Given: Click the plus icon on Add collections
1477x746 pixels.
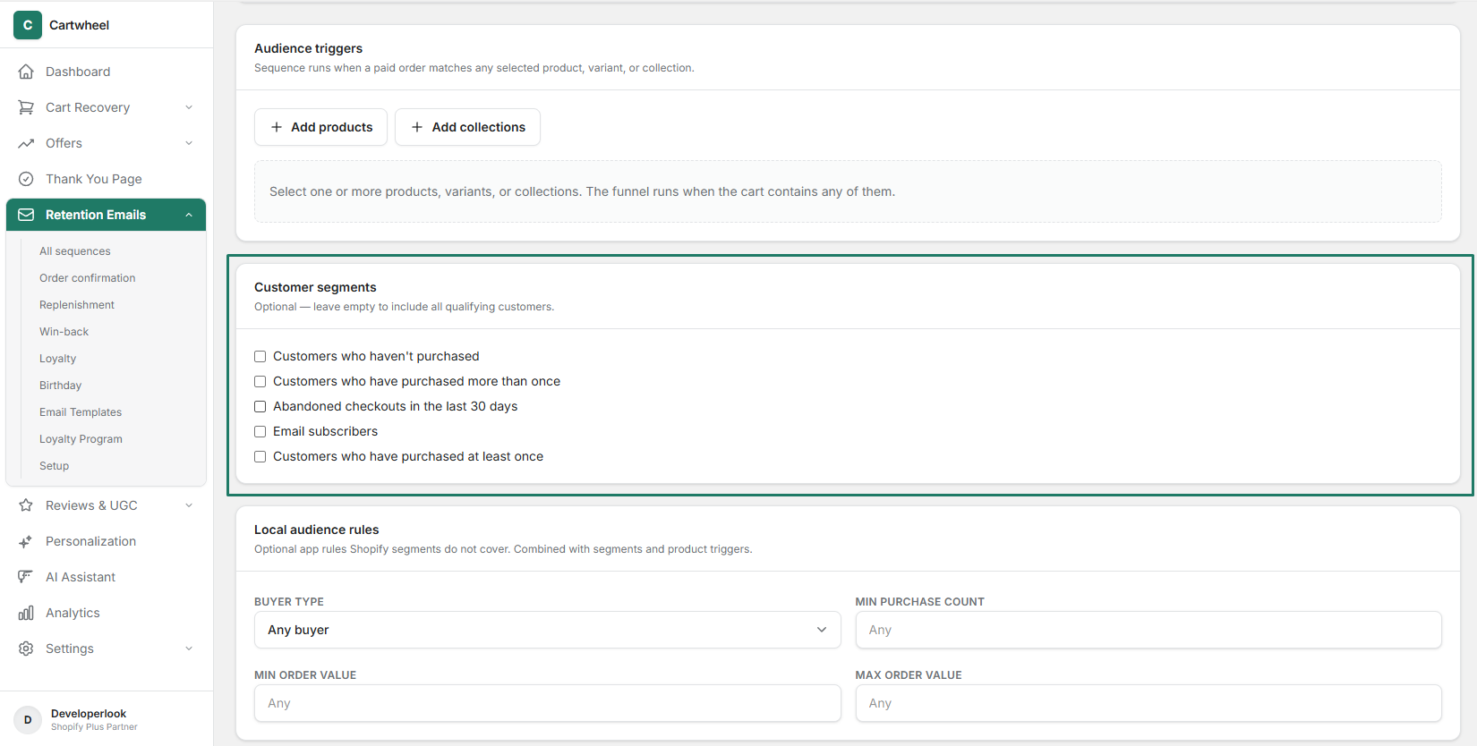Looking at the screenshot, I should click(x=417, y=127).
